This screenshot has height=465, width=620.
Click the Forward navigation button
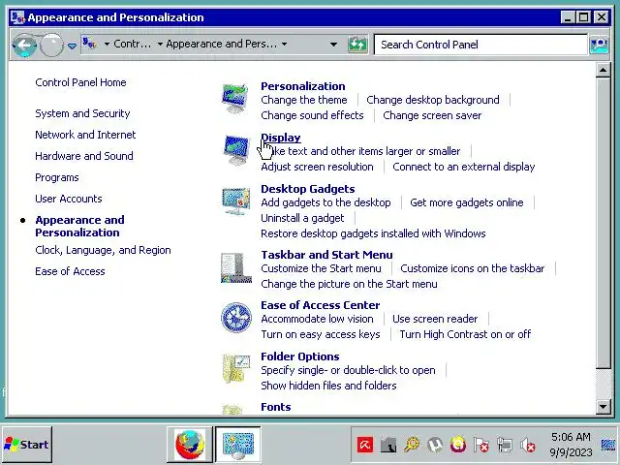[51, 46]
